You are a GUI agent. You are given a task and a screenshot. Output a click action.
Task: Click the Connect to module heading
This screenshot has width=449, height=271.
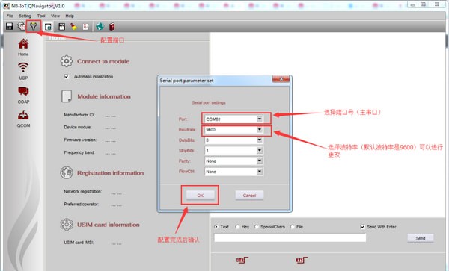pyautogui.click(x=103, y=61)
